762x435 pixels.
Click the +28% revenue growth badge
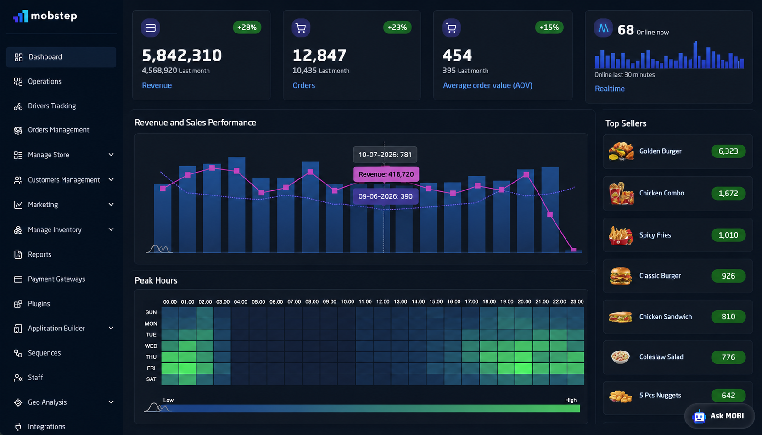tap(247, 28)
